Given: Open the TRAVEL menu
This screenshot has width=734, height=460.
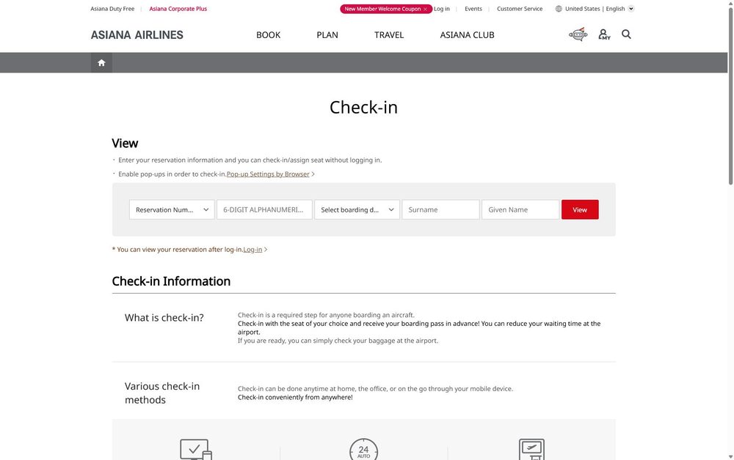Looking at the screenshot, I should [x=389, y=35].
